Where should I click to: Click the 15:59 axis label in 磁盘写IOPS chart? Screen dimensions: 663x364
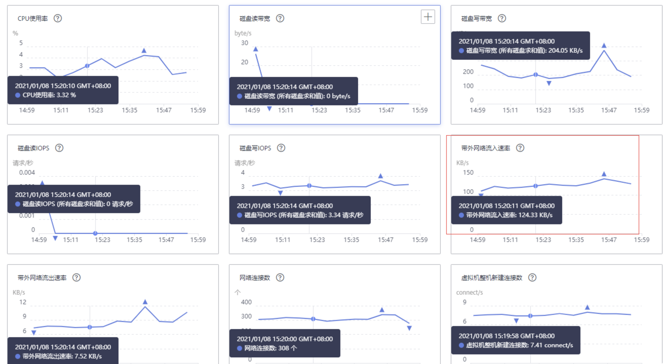(420, 240)
